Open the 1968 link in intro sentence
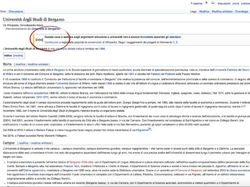Image resolution: width=250 pixels, height=187 pixels. click(102, 49)
